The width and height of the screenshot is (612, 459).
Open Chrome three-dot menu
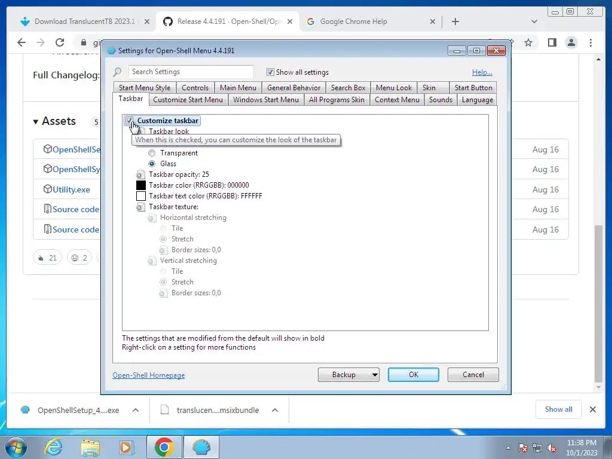591,42
